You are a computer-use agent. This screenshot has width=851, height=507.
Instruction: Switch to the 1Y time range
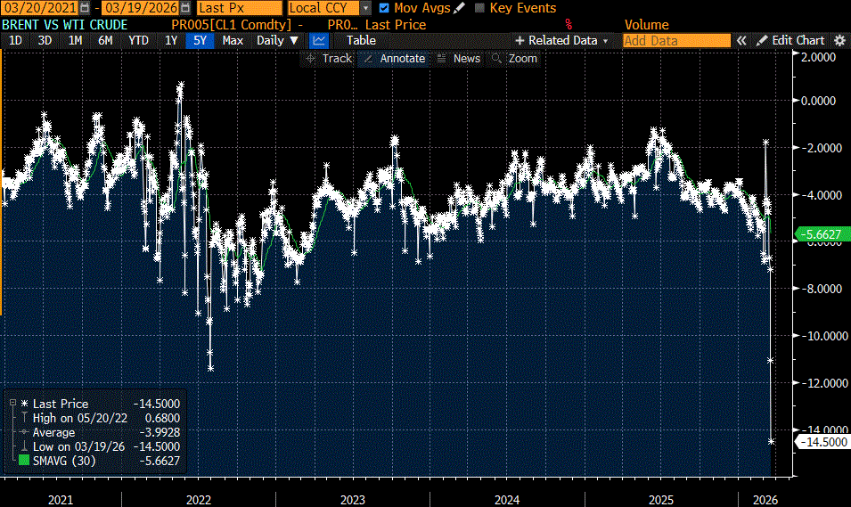(169, 40)
